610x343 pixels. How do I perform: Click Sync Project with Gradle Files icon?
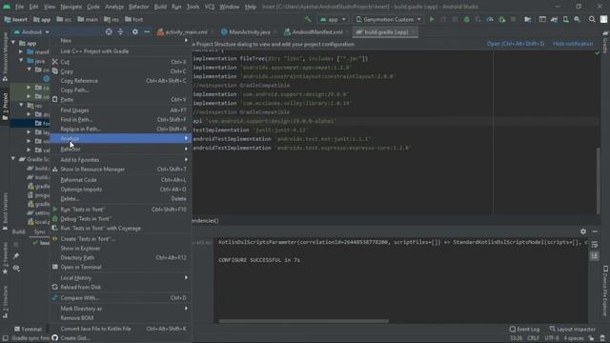(x=554, y=19)
